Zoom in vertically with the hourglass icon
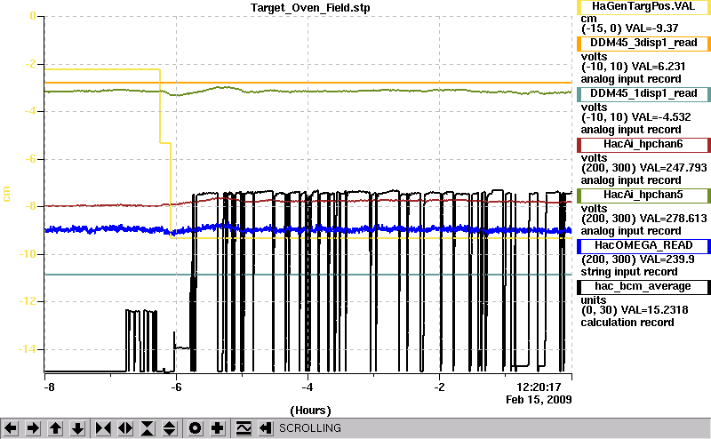 148,428
